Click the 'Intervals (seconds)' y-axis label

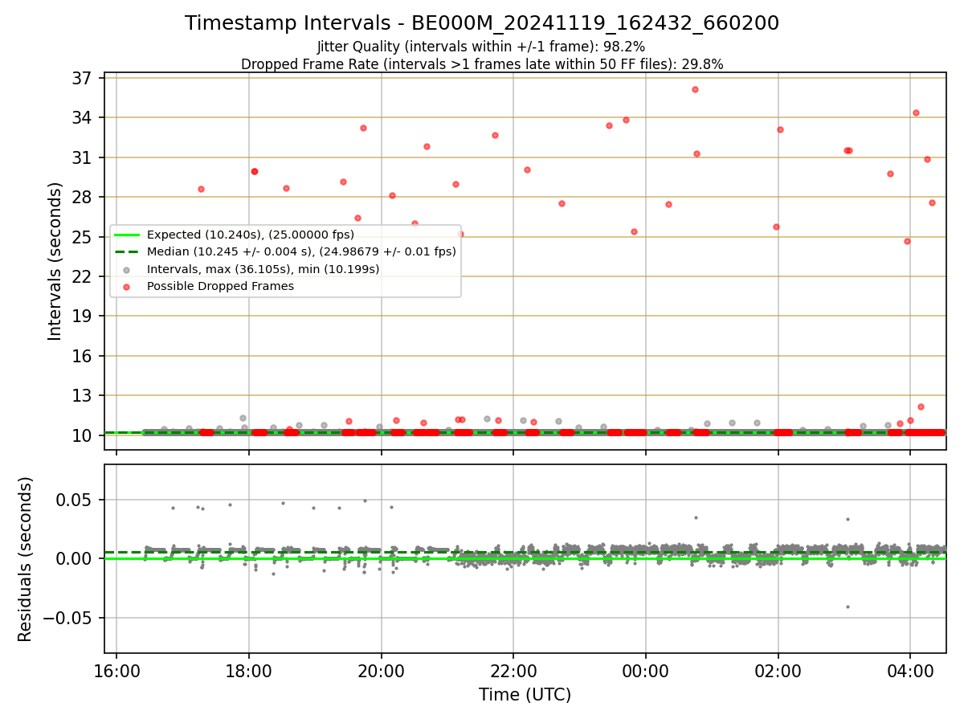point(55,261)
